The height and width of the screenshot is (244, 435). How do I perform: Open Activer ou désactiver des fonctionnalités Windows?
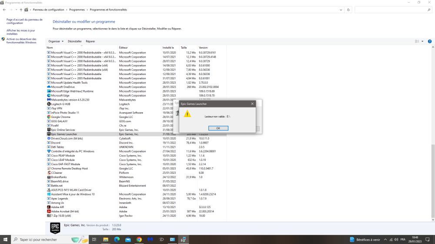tap(21, 41)
